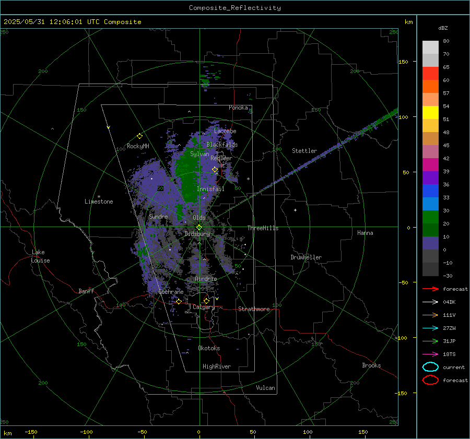The width and height of the screenshot is (470, 439).
Task: Click the magenta 18TS arrow in legend
Action: click(430, 354)
